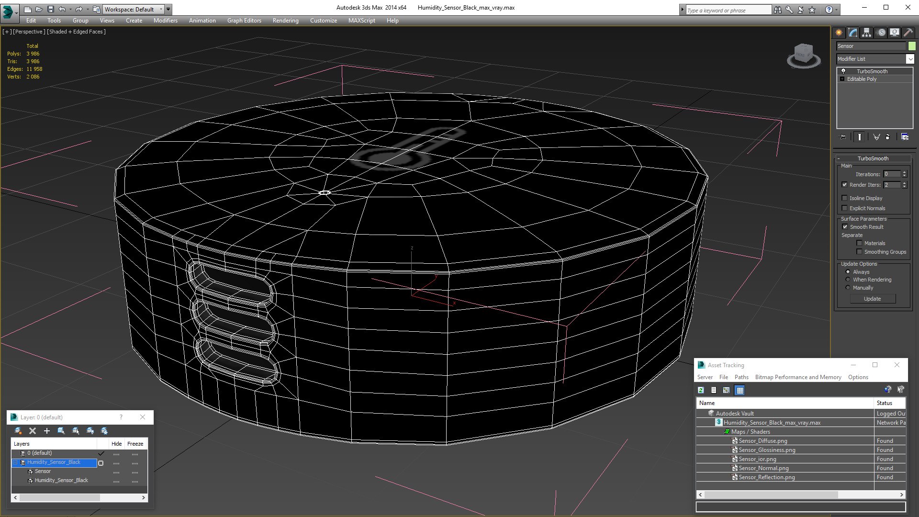Click Add Selected Objects plus icon
The height and width of the screenshot is (517, 919).
pyautogui.click(x=47, y=431)
